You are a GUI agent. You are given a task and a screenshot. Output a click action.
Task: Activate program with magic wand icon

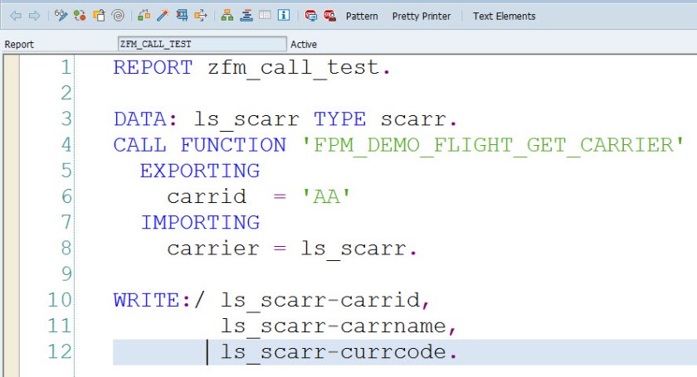(163, 16)
